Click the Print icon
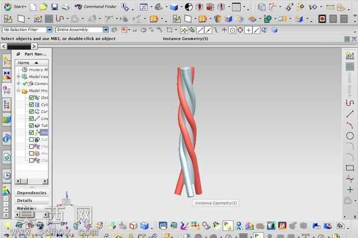Image resolution: width=358 pixels, height=238 pixels. tap(65, 7)
